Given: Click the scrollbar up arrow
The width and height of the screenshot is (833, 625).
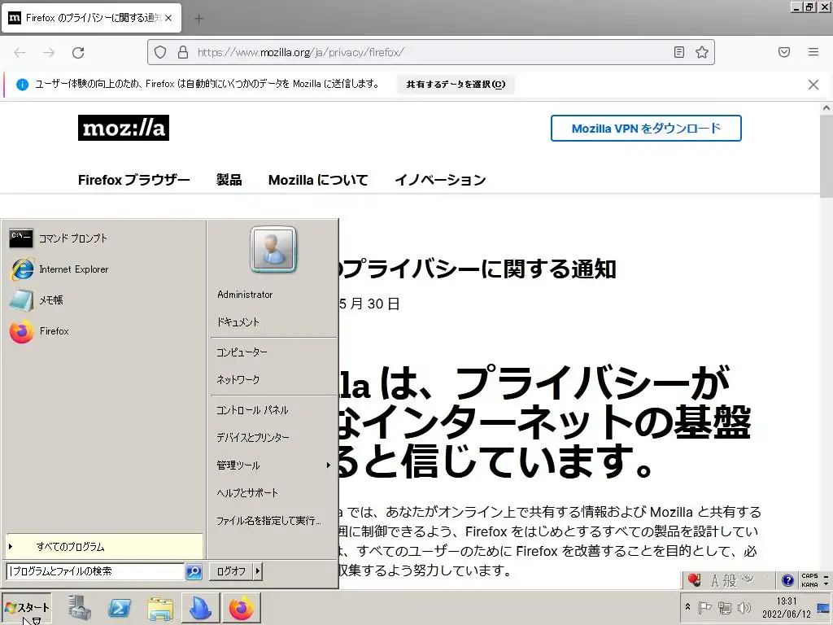Looking at the screenshot, I should coord(826,108).
